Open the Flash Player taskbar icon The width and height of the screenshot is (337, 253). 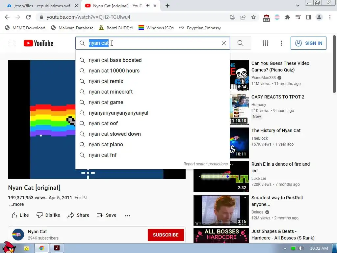[57, 248]
